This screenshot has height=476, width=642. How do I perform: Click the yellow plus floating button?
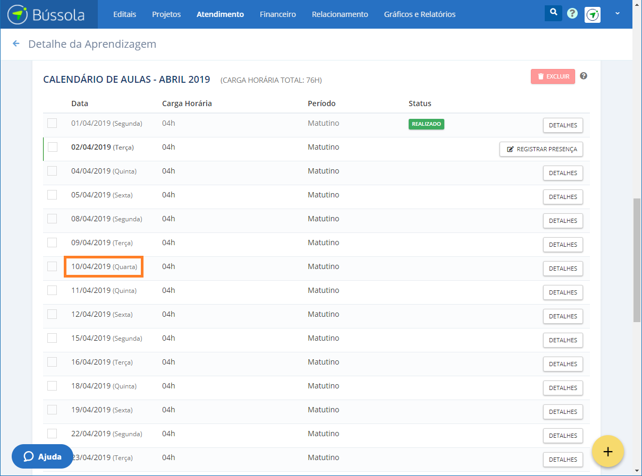pos(608,451)
